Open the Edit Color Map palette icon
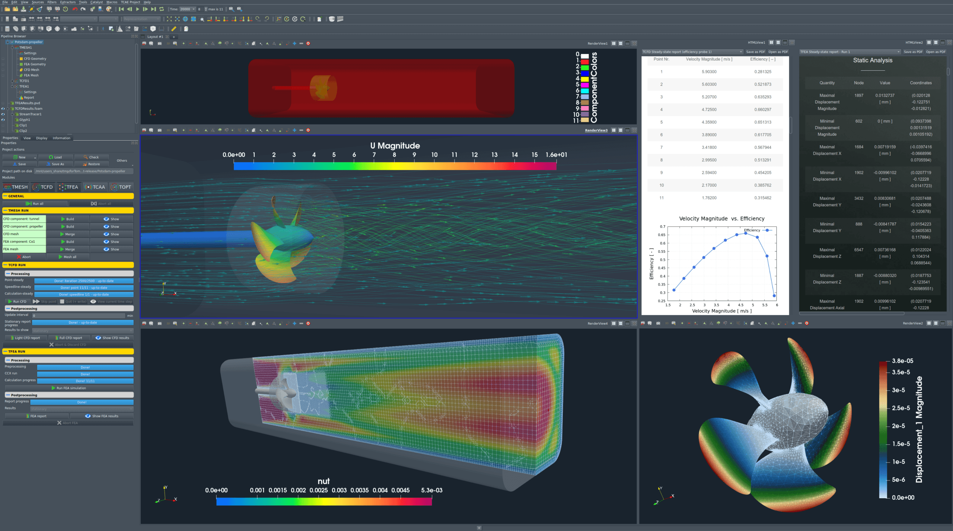Image resolution: width=953 pixels, height=531 pixels. 109,9
